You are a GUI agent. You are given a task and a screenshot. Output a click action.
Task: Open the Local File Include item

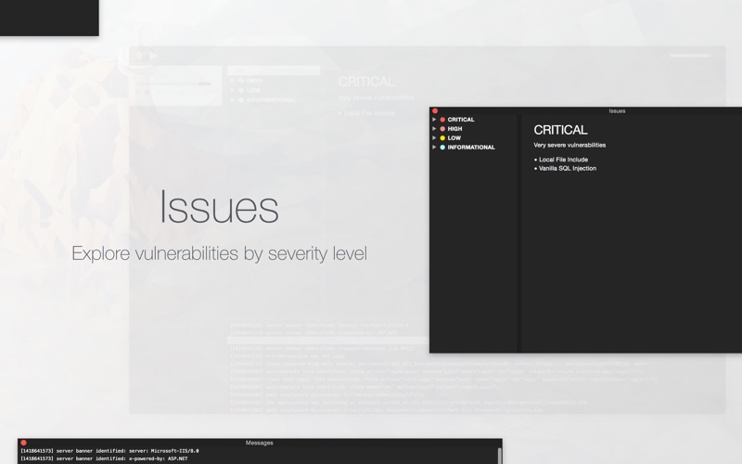(x=561, y=160)
